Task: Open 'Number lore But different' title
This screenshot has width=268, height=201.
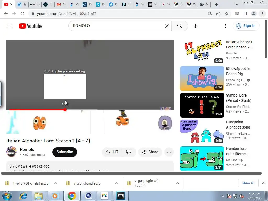Action: click(238, 151)
